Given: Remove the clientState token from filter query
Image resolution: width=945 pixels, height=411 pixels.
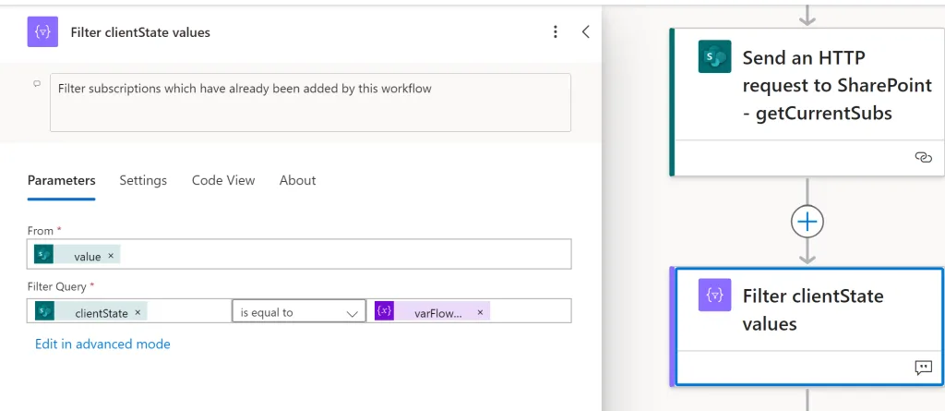Looking at the screenshot, I should tap(138, 312).
